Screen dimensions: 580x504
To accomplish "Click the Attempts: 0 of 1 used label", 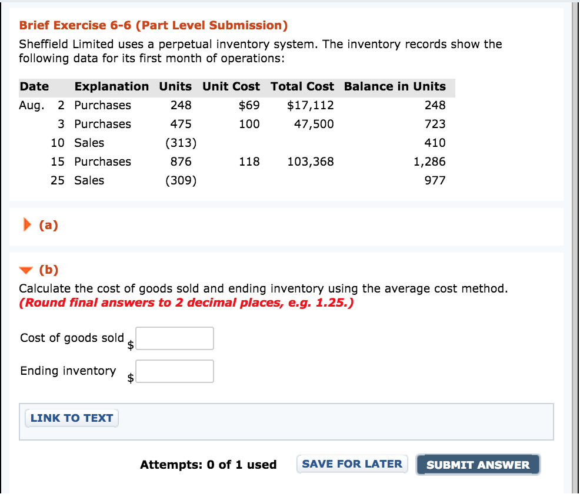I will 208,465.
